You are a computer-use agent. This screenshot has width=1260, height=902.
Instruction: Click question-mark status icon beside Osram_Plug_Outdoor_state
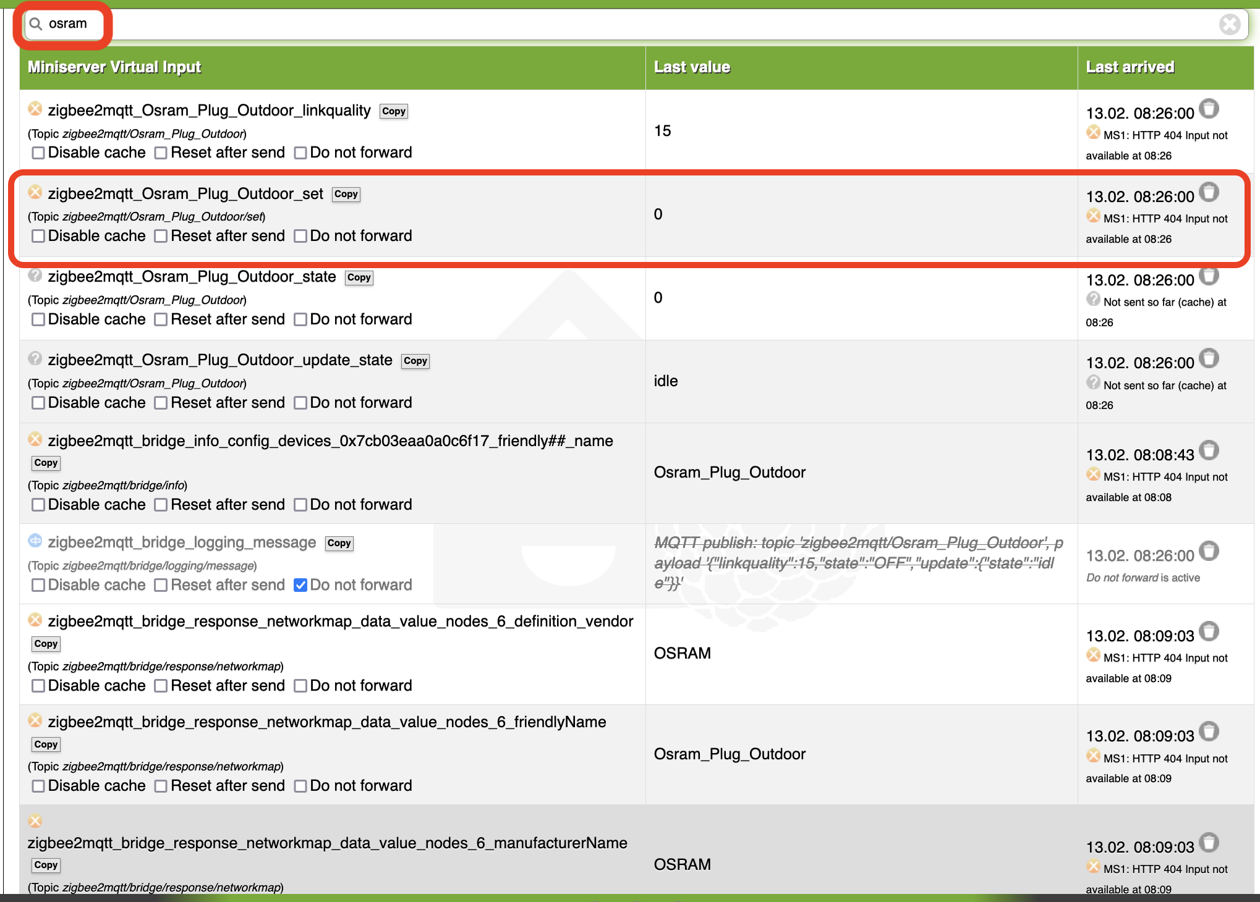coord(35,275)
